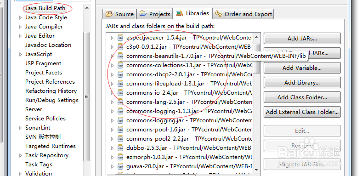This screenshot has height=176, width=362.
Task: Expand the Java Editor preferences node
Action: 20,36
